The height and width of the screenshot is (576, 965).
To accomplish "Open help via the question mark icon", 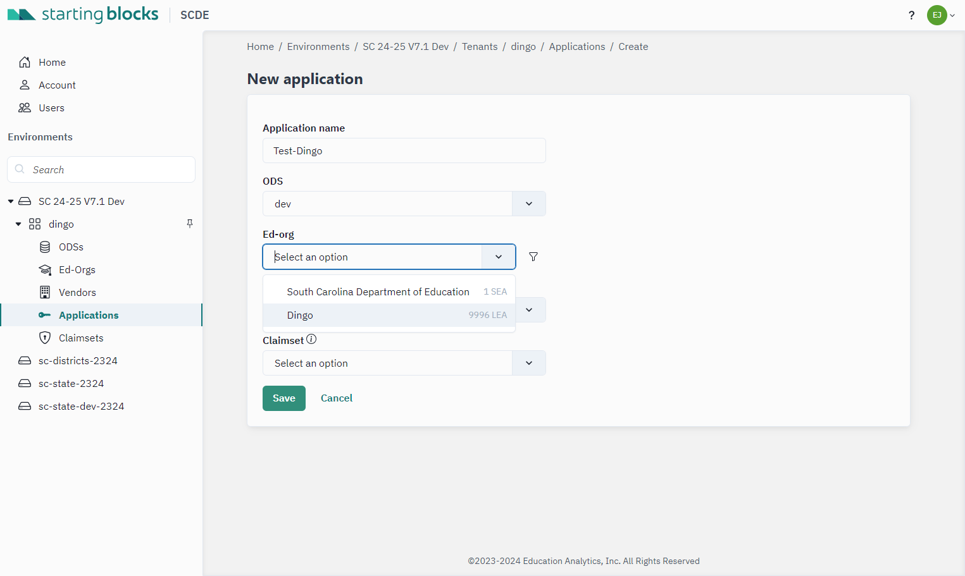I will (911, 15).
